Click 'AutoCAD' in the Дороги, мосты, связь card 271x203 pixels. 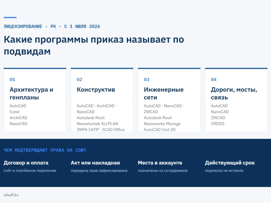(x=219, y=106)
